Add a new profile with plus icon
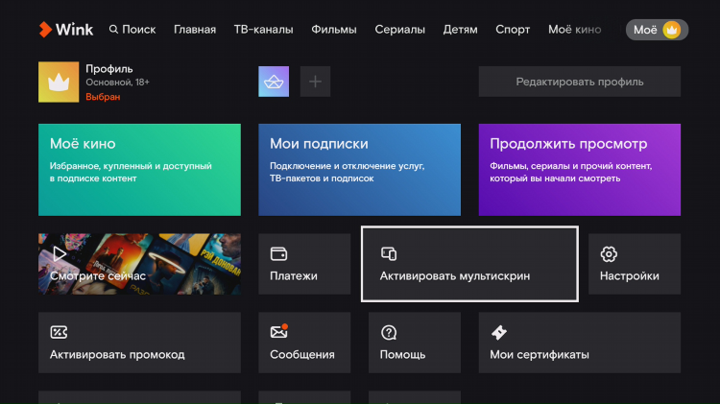This screenshot has height=404, width=720. pos(315,82)
